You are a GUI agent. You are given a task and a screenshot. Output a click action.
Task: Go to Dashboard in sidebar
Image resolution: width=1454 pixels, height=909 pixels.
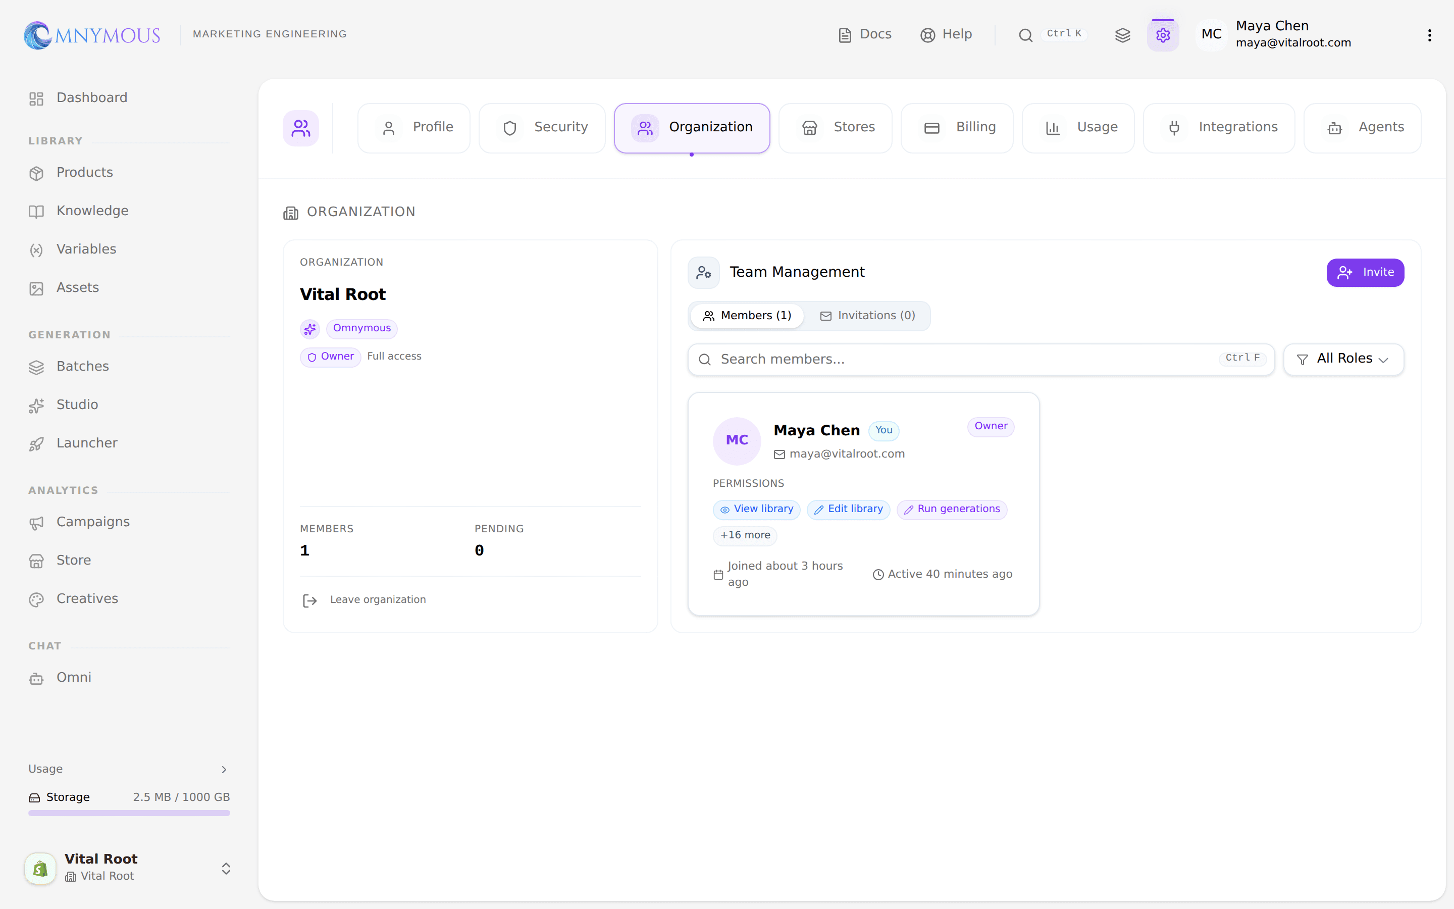[x=129, y=98]
